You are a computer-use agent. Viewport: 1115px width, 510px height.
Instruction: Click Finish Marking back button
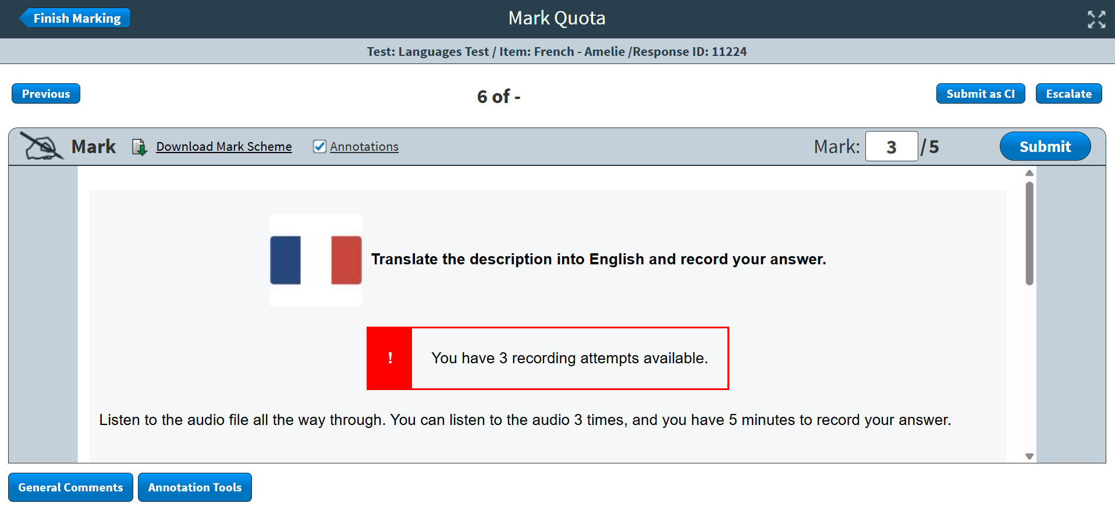[x=75, y=18]
